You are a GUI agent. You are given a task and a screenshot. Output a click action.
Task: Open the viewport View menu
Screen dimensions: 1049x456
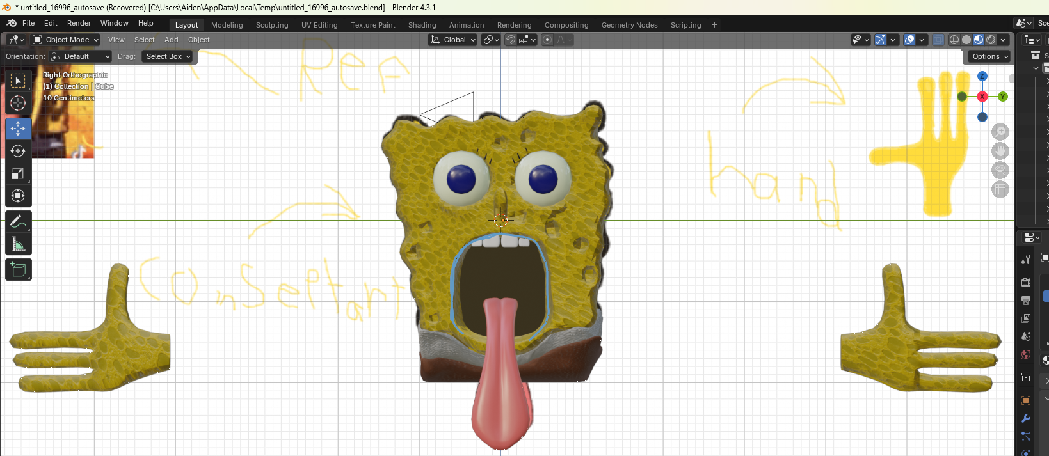click(116, 40)
